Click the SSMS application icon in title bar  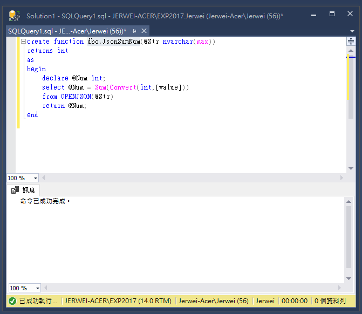pos(15,16)
